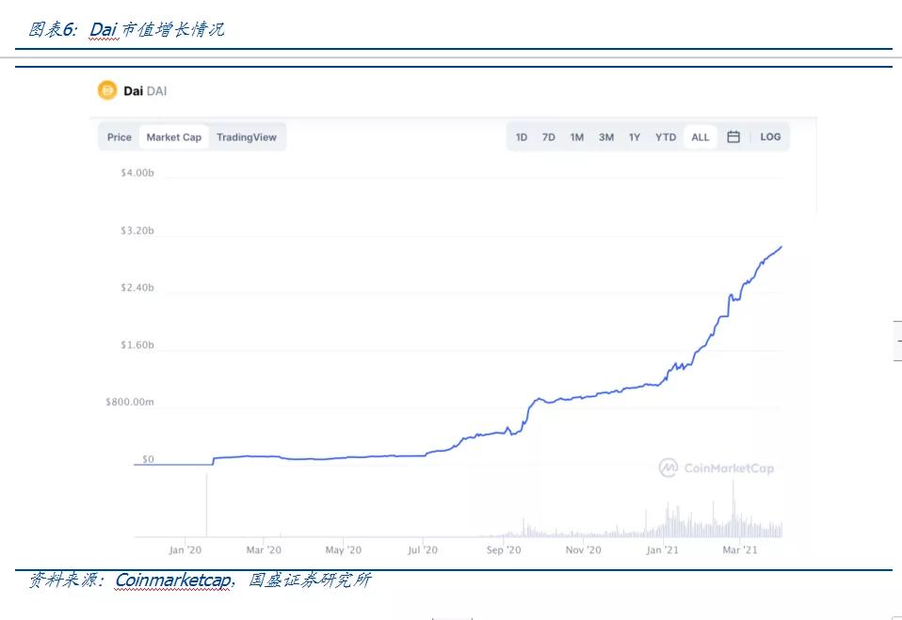Select the 7D time range
902x620 pixels.
click(x=549, y=136)
